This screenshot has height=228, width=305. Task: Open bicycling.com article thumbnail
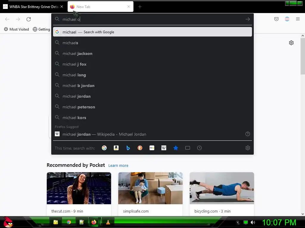click(x=222, y=188)
